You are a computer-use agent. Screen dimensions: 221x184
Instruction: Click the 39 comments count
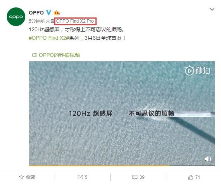(142, 177)
